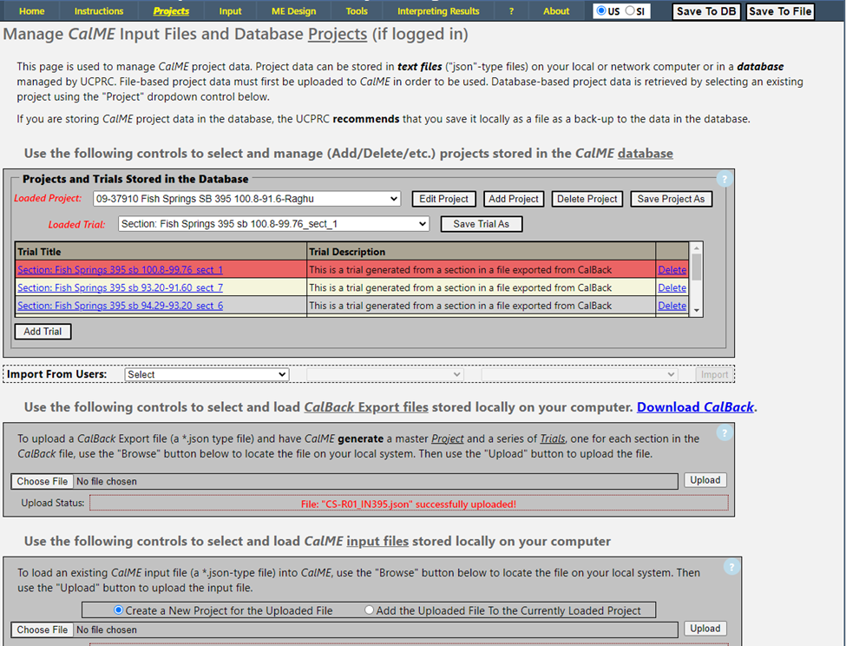This screenshot has height=646, width=846.
Task: Open trial Fish Springs 94.29-93.20 sect_6
Action: pos(120,306)
